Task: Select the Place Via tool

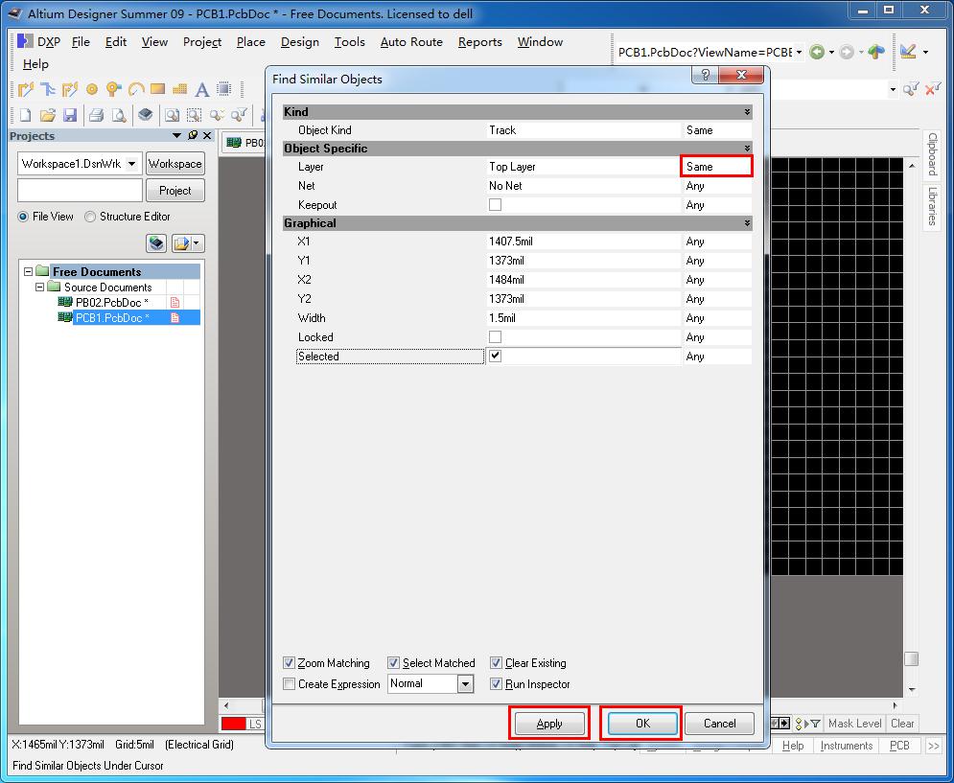Action: (x=113, y=89)
